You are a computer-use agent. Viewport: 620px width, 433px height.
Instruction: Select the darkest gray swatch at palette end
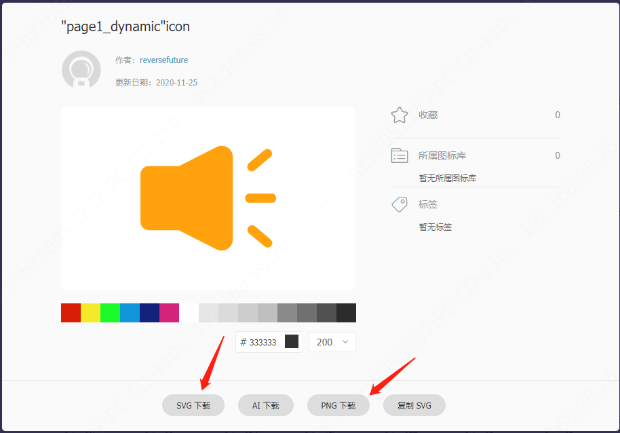coord(346,313)
